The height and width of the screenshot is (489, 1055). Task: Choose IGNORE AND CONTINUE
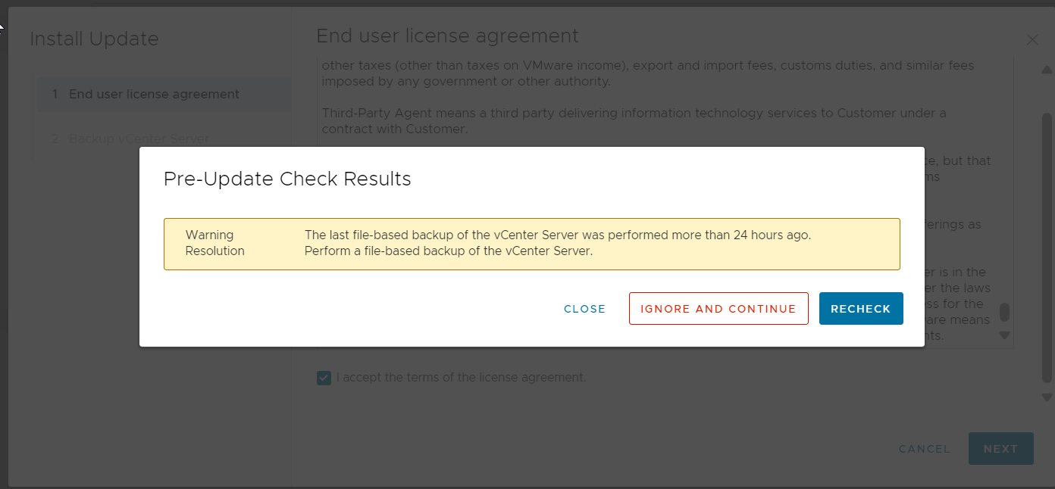click(x=718, y=309)
